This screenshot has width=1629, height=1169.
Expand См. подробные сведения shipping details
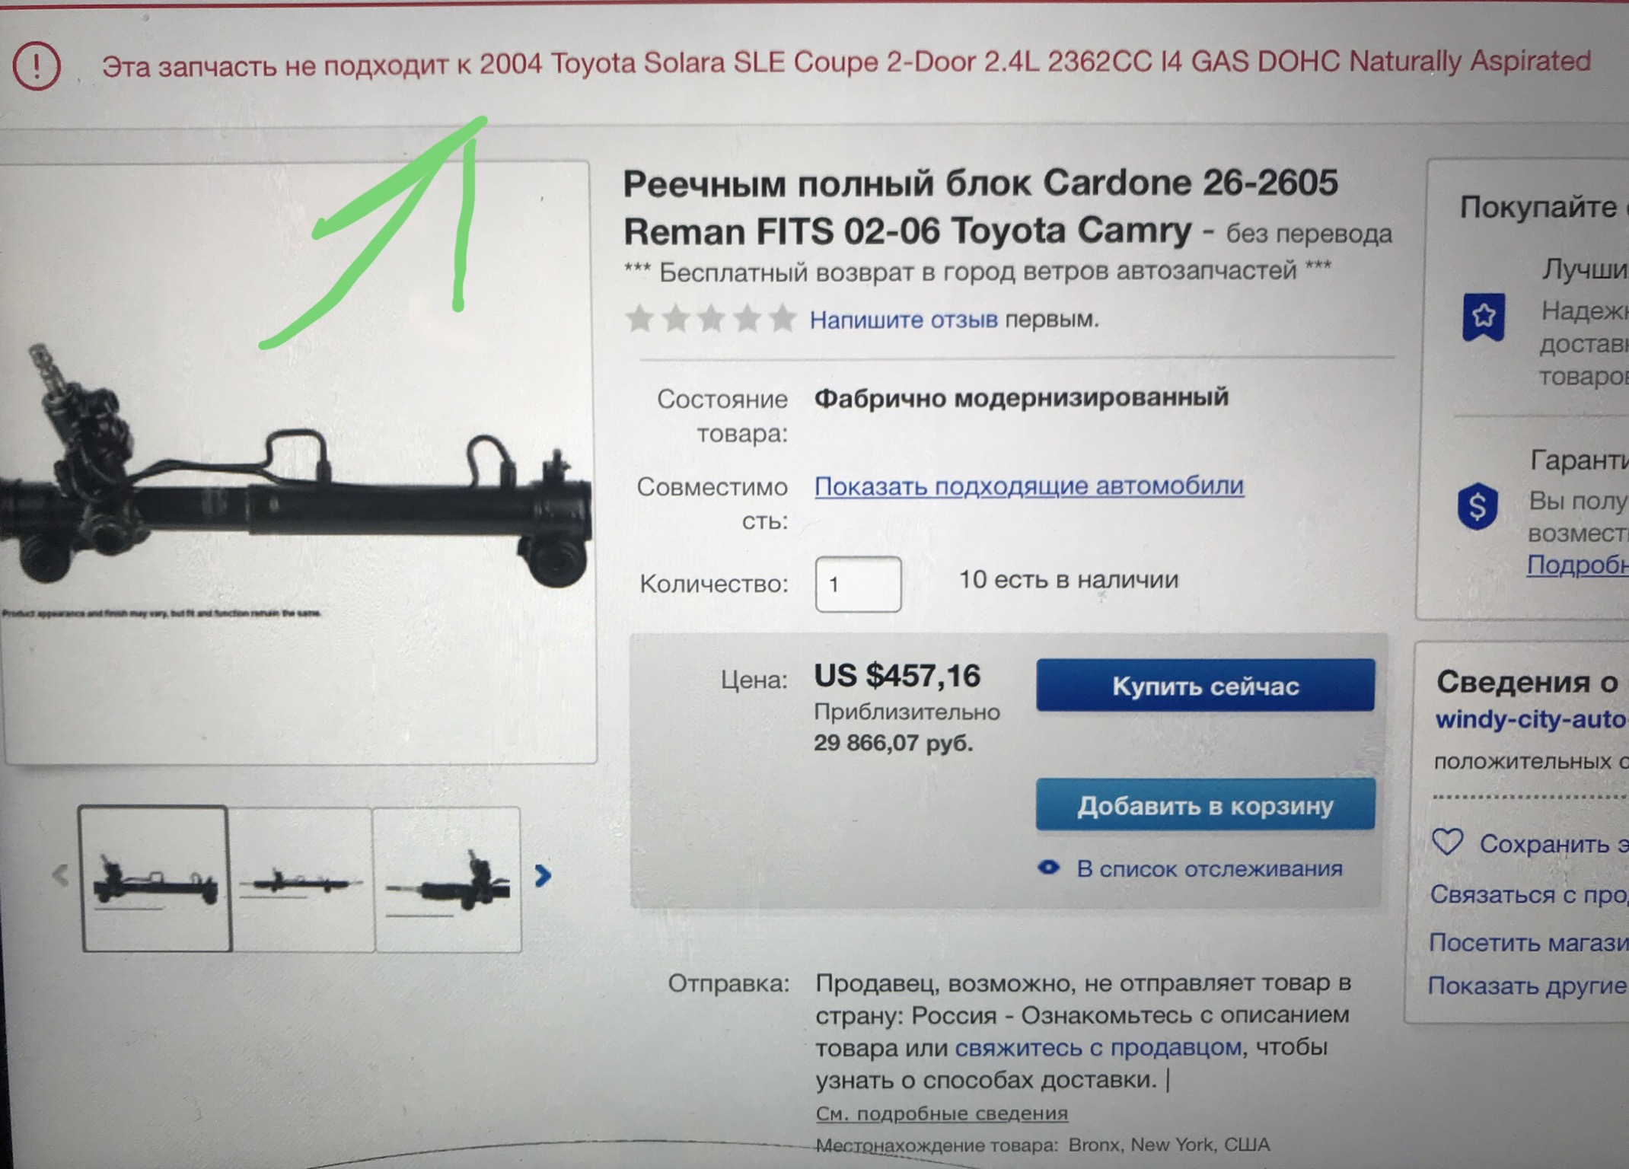pos(942,1113)
